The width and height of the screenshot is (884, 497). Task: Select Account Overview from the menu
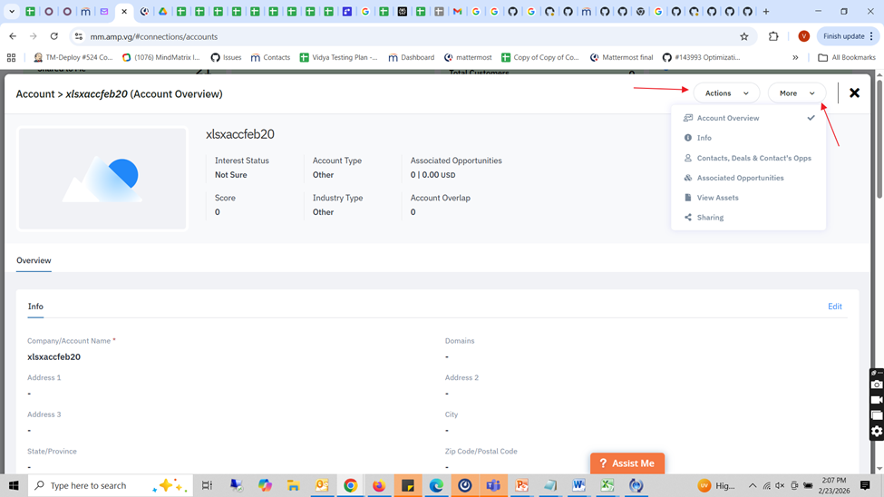coord(728,118)
